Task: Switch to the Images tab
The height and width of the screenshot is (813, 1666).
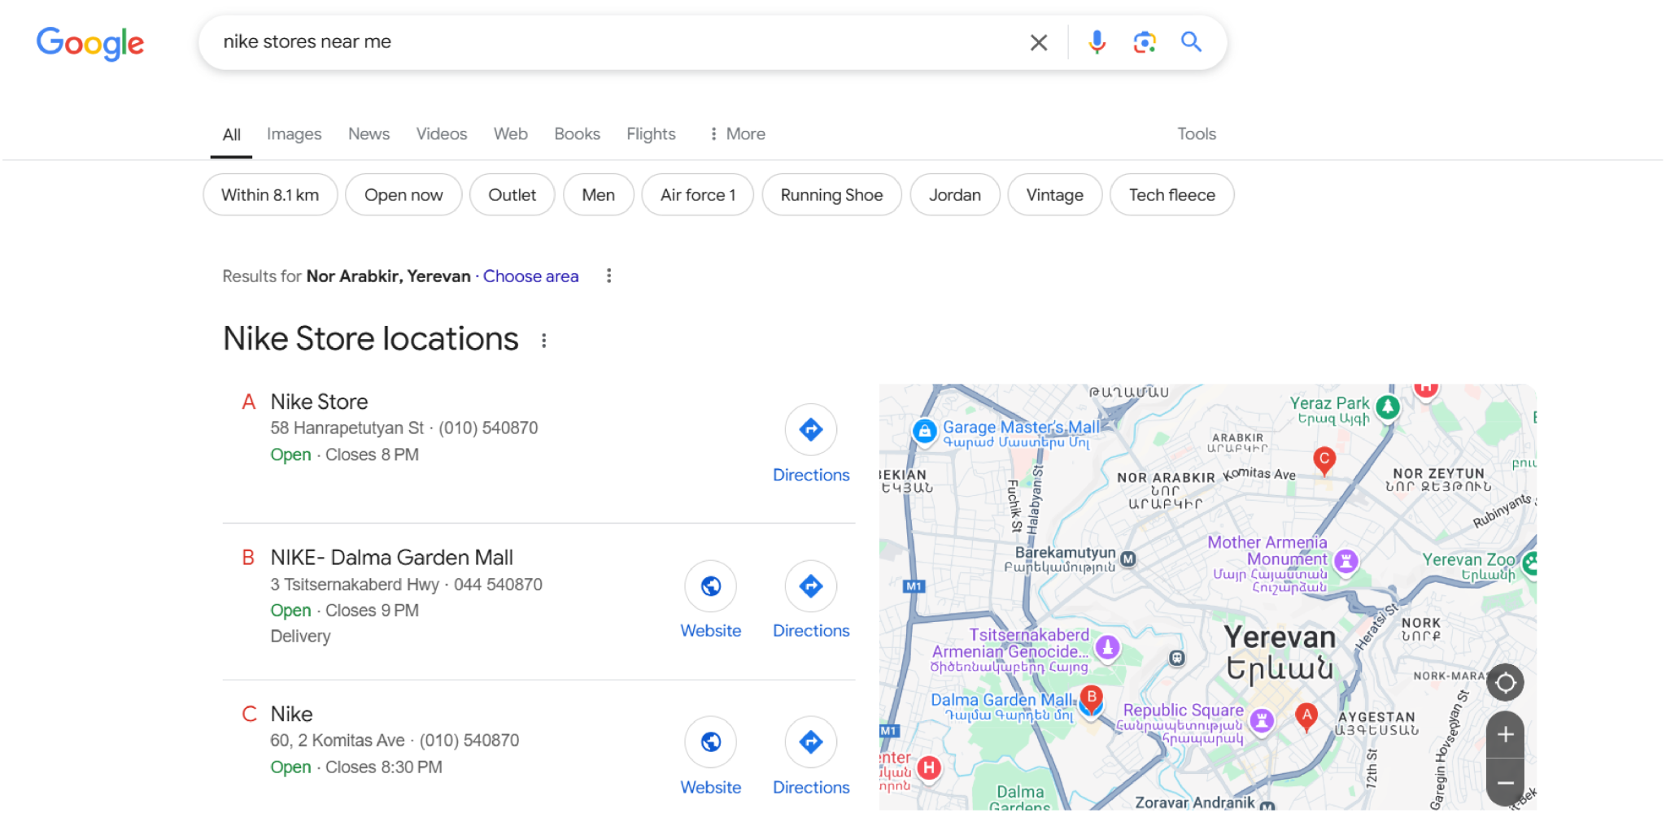Action: click(x=294, y=133)
